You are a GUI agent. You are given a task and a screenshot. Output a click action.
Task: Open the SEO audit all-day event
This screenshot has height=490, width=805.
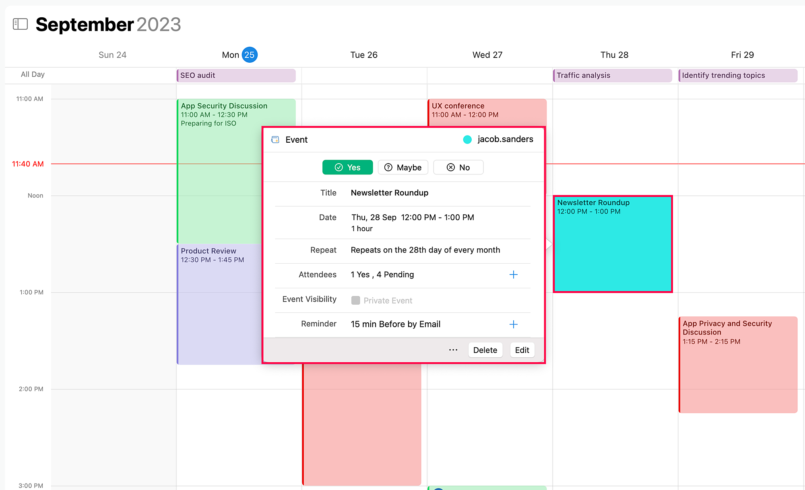pyautogui.click(x=236, y=76)
